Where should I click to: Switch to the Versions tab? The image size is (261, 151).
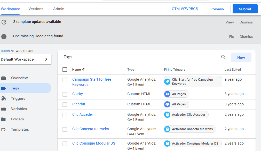click(x=36, y=9)
